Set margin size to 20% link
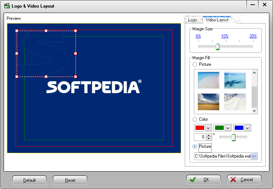The height and width of the screenshot is (189, 273). (x=253, y=36)
